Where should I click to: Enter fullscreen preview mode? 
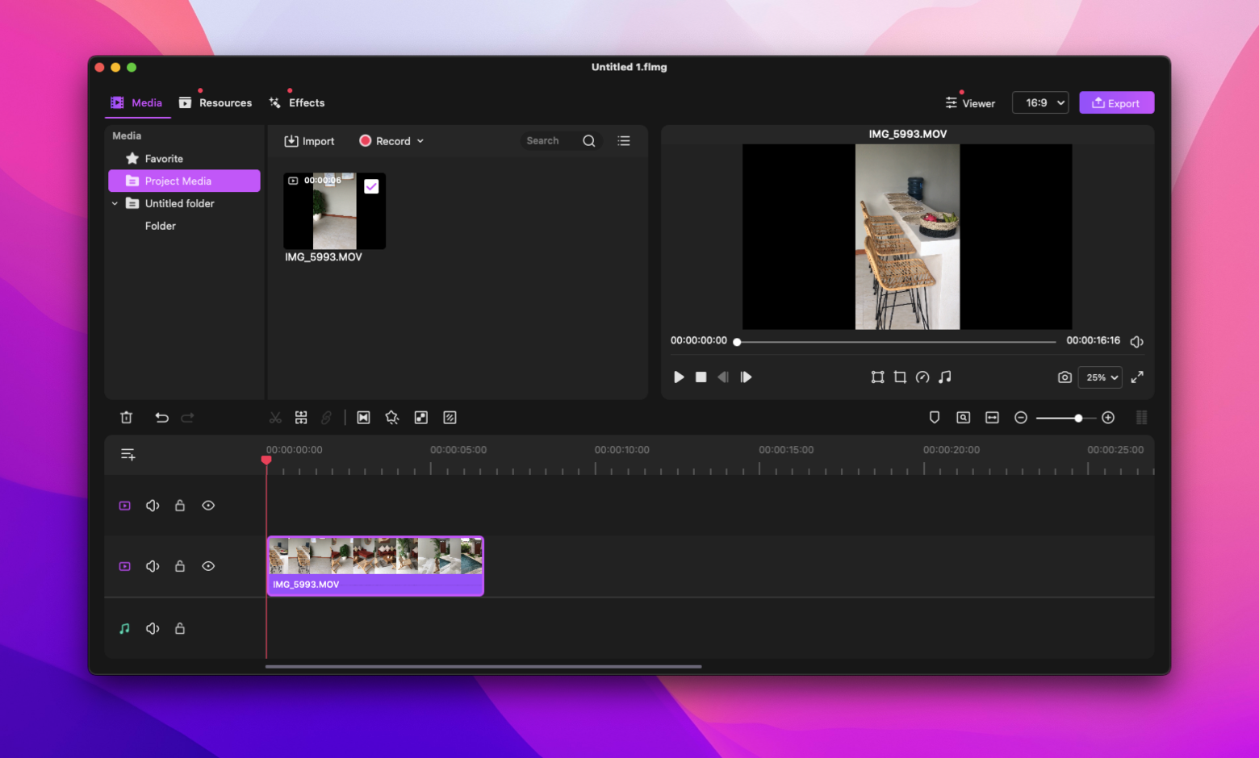[1137, 377]
